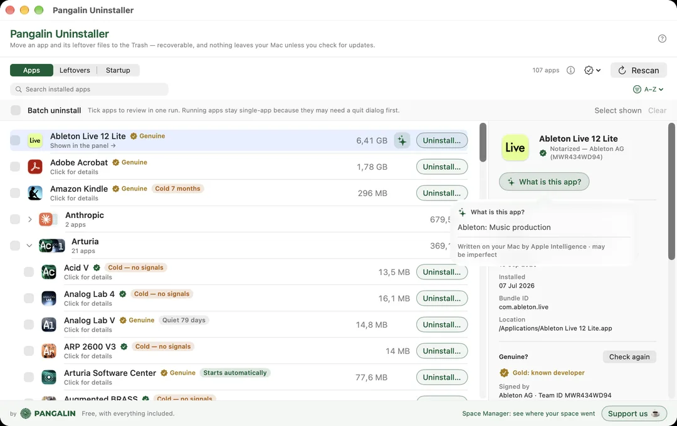
Task: Tick the Ableton Live 12 Lite checkbox
Action: (15, 141)
